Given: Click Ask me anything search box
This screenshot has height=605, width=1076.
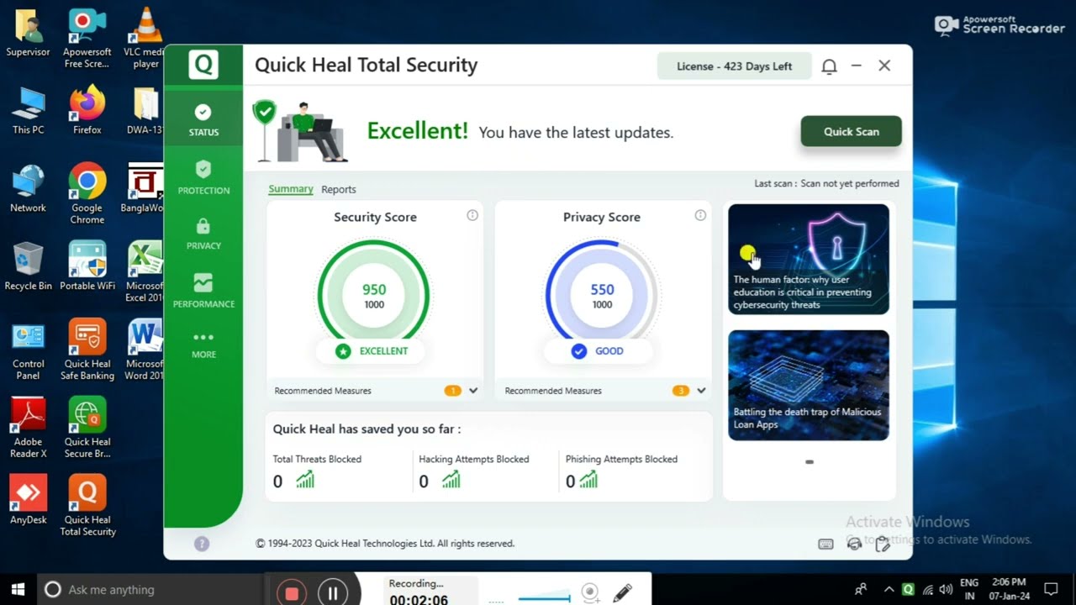Looking at the screenshot, I should 151,590.
